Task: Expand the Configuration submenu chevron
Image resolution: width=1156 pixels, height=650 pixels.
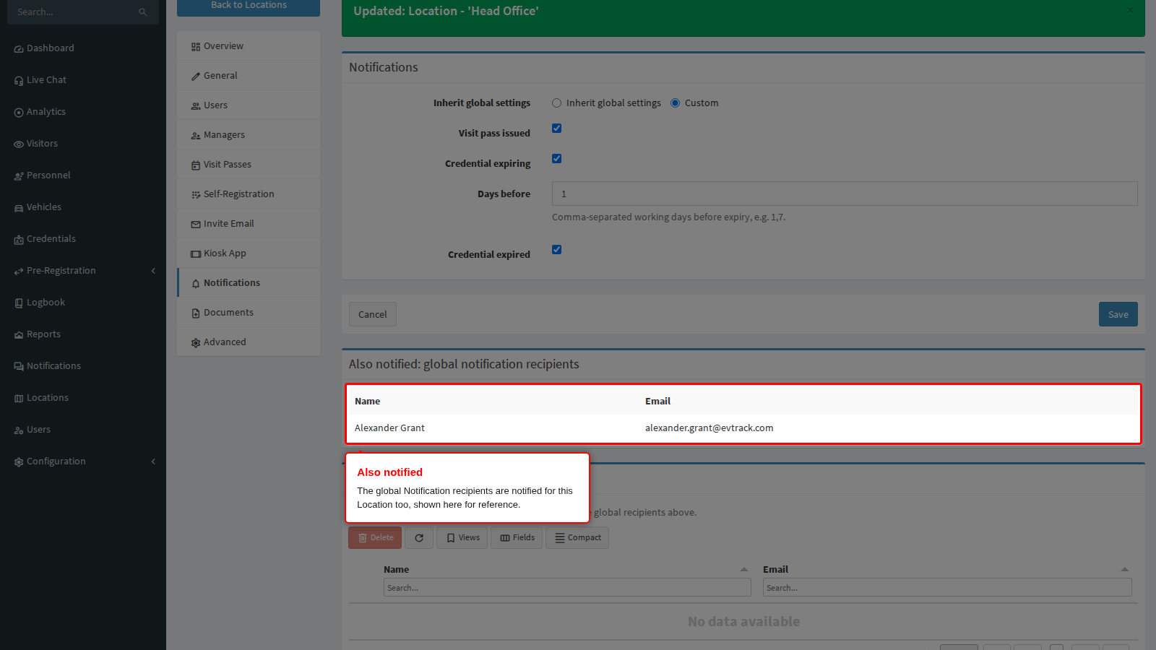Action: (x=153, y=461)
